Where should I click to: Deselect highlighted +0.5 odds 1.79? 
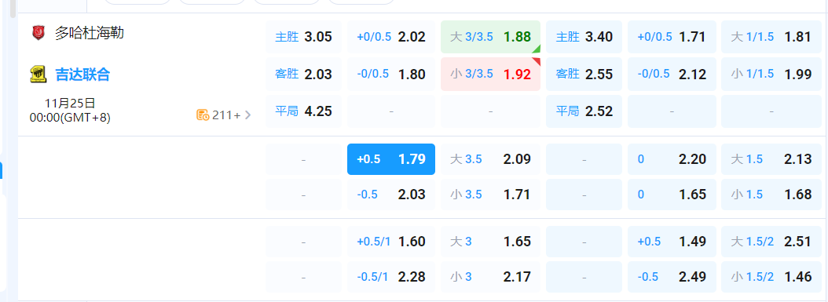(x=391, y=159)
